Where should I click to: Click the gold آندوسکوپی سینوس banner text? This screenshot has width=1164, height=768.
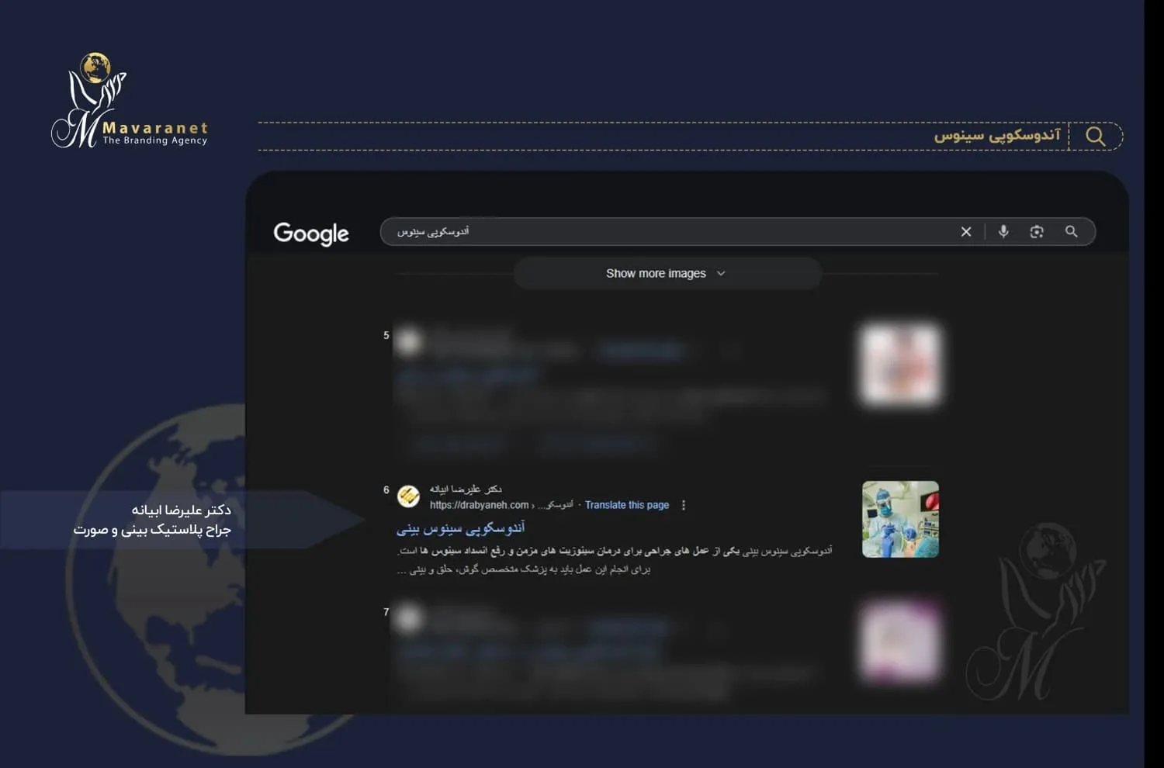996,136
